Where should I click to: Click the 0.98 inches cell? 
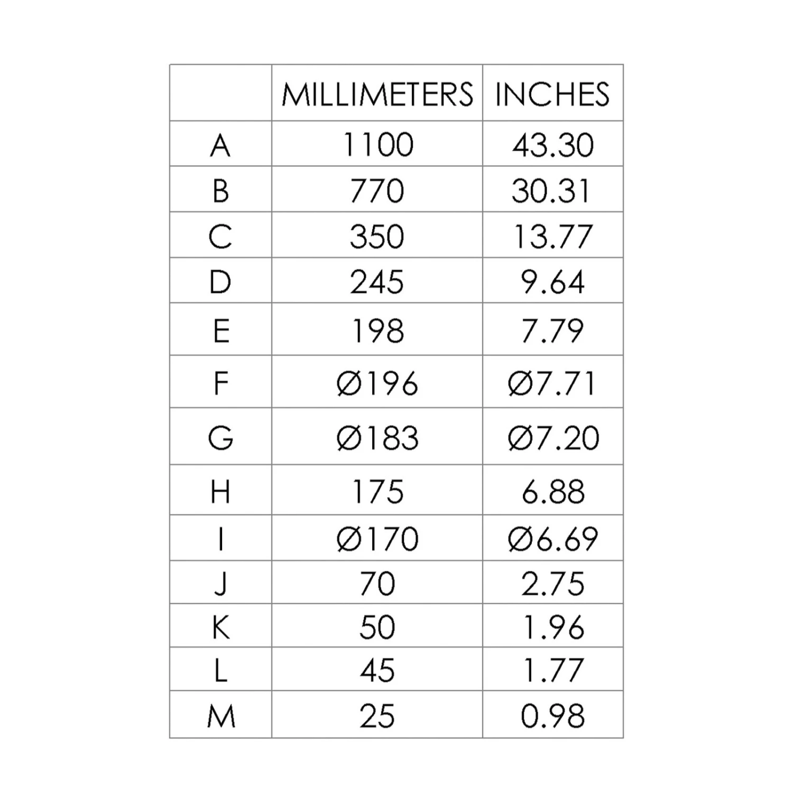pyautogui.click(x=552, y=715)
